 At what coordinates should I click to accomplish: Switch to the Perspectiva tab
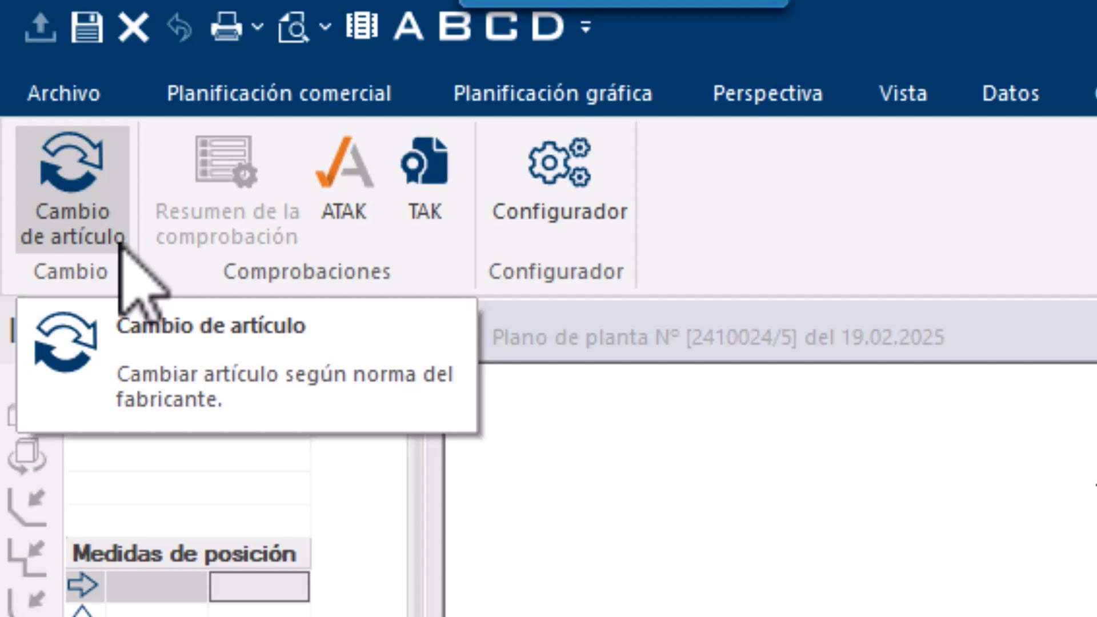[x=768, y=93]
